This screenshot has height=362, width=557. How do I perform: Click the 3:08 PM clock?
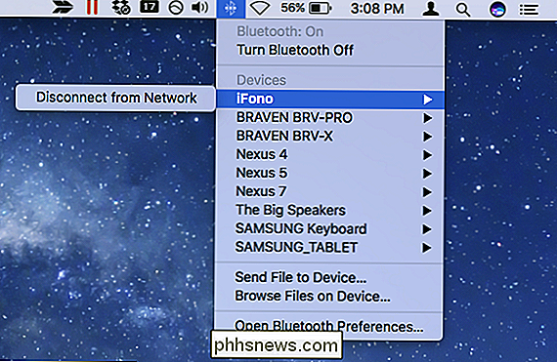[x=377, y=9]
